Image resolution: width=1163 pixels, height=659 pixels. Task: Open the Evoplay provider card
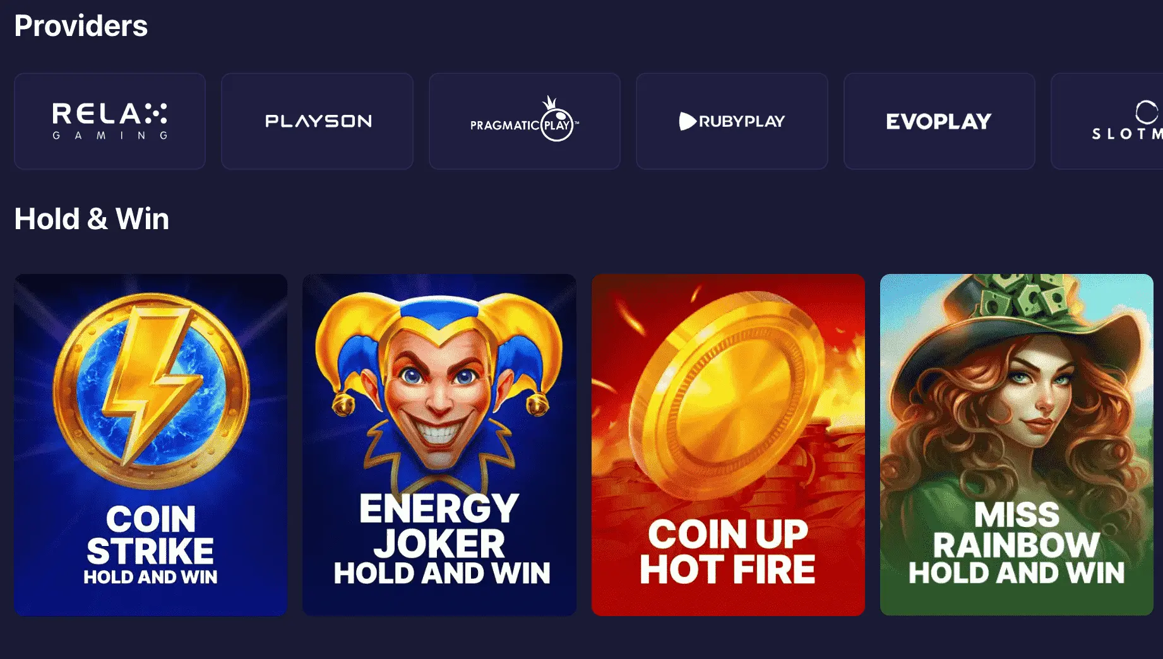(939, 121)
